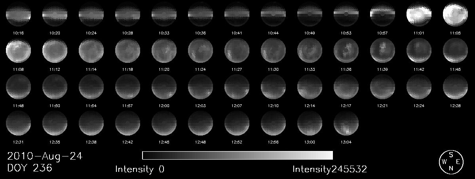Click the '10:36' time label
Screen dimensions: 475x179
click(201, 33)
